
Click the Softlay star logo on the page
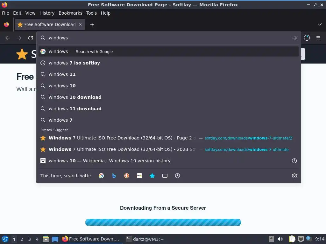22,54
